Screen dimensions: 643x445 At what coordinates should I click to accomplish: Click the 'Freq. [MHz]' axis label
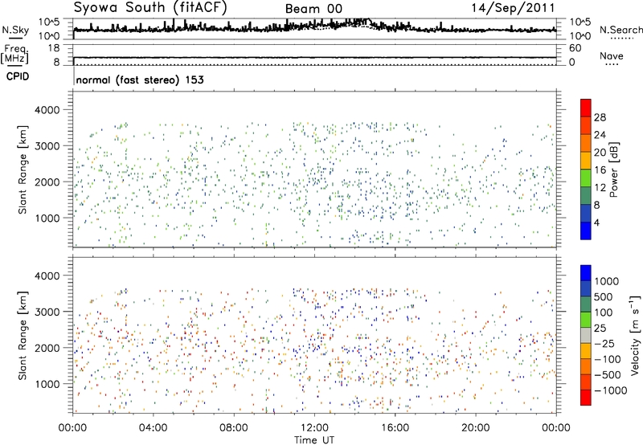click(x=15, y=54)
